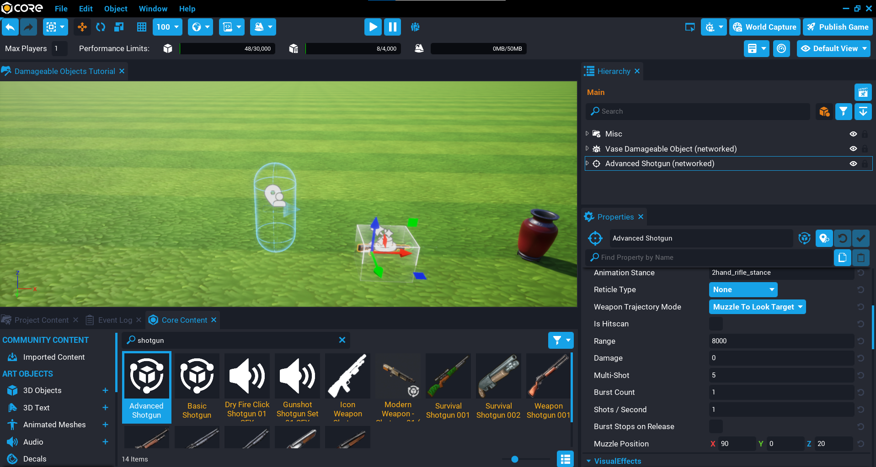Screen dimensions: 876x467
Task: Toggle visibility of Misc folder
Action: pyautogui.click(x=853, y=134)
